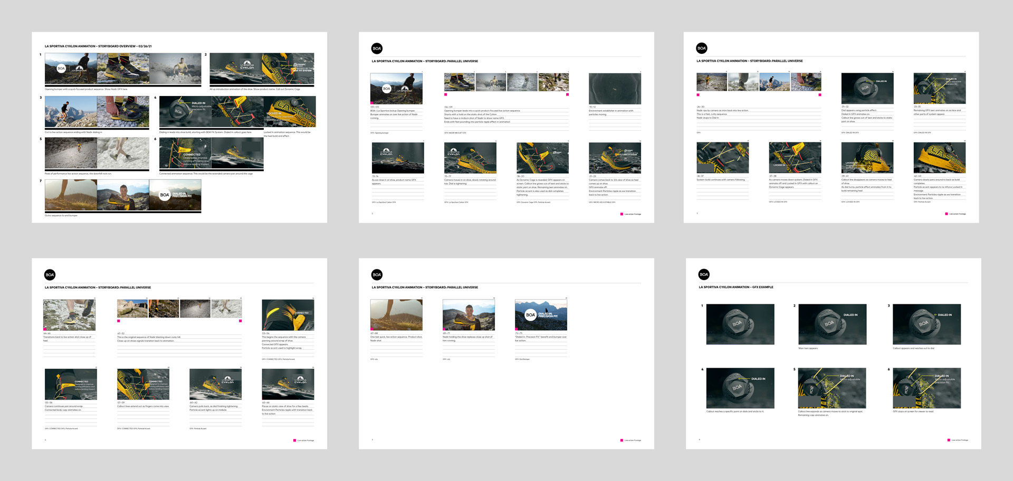Select caption 'Peak of performance live action sequence'
1013x481 pixels.
tap(78, 174)
